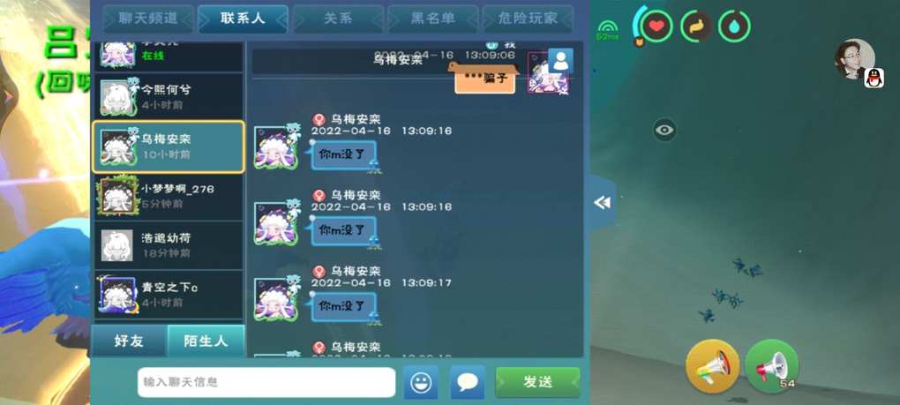Select contact 小梦梦啊_276 in the list
The image size is (900, 405).
pos(169,196)
